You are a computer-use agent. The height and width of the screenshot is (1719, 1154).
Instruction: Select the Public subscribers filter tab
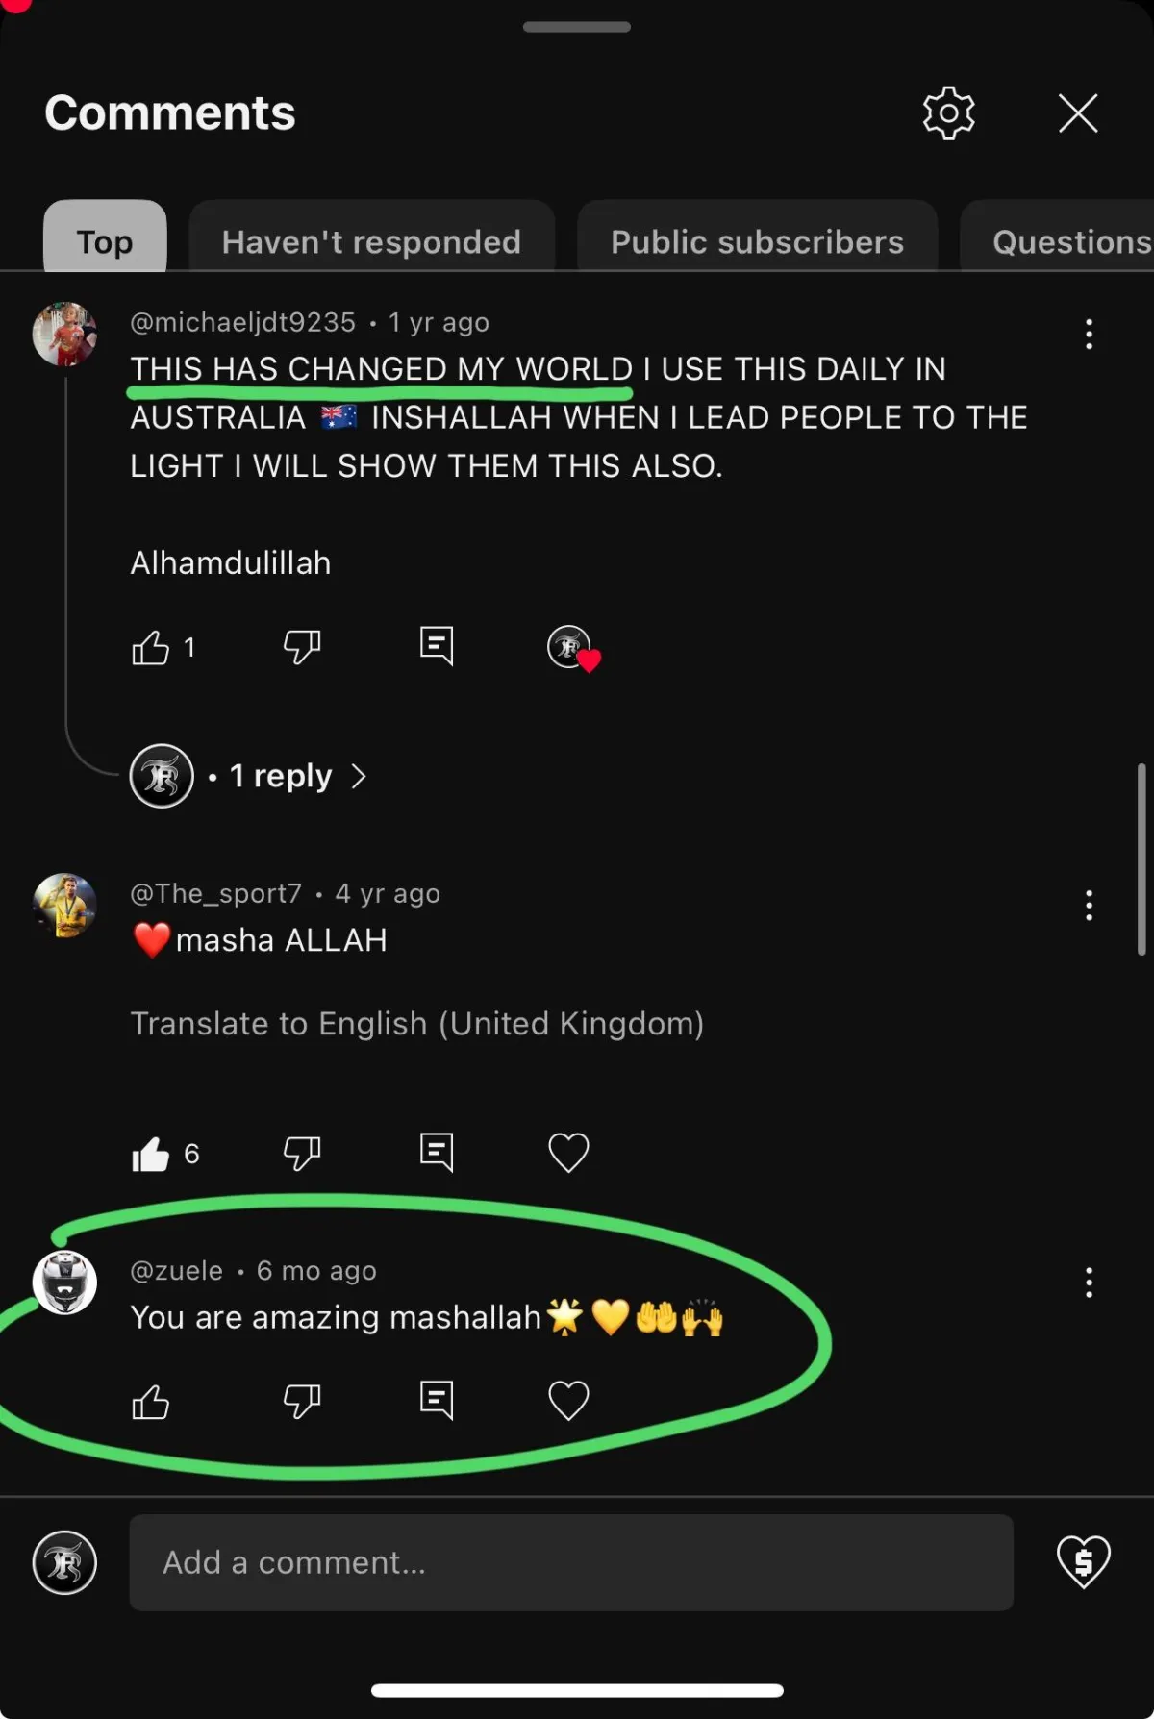click(x=757, y=240)
